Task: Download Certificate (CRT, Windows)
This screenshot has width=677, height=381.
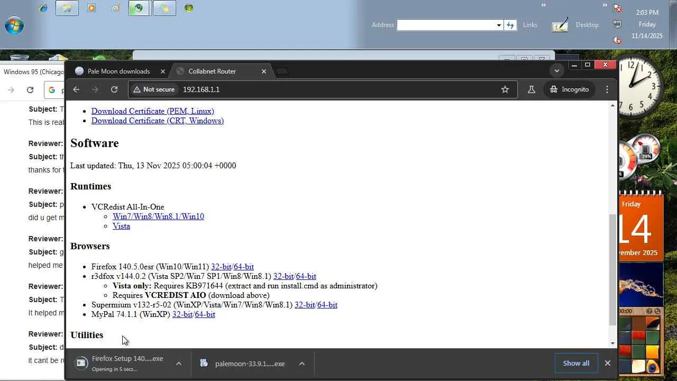Action: (158, 121)
